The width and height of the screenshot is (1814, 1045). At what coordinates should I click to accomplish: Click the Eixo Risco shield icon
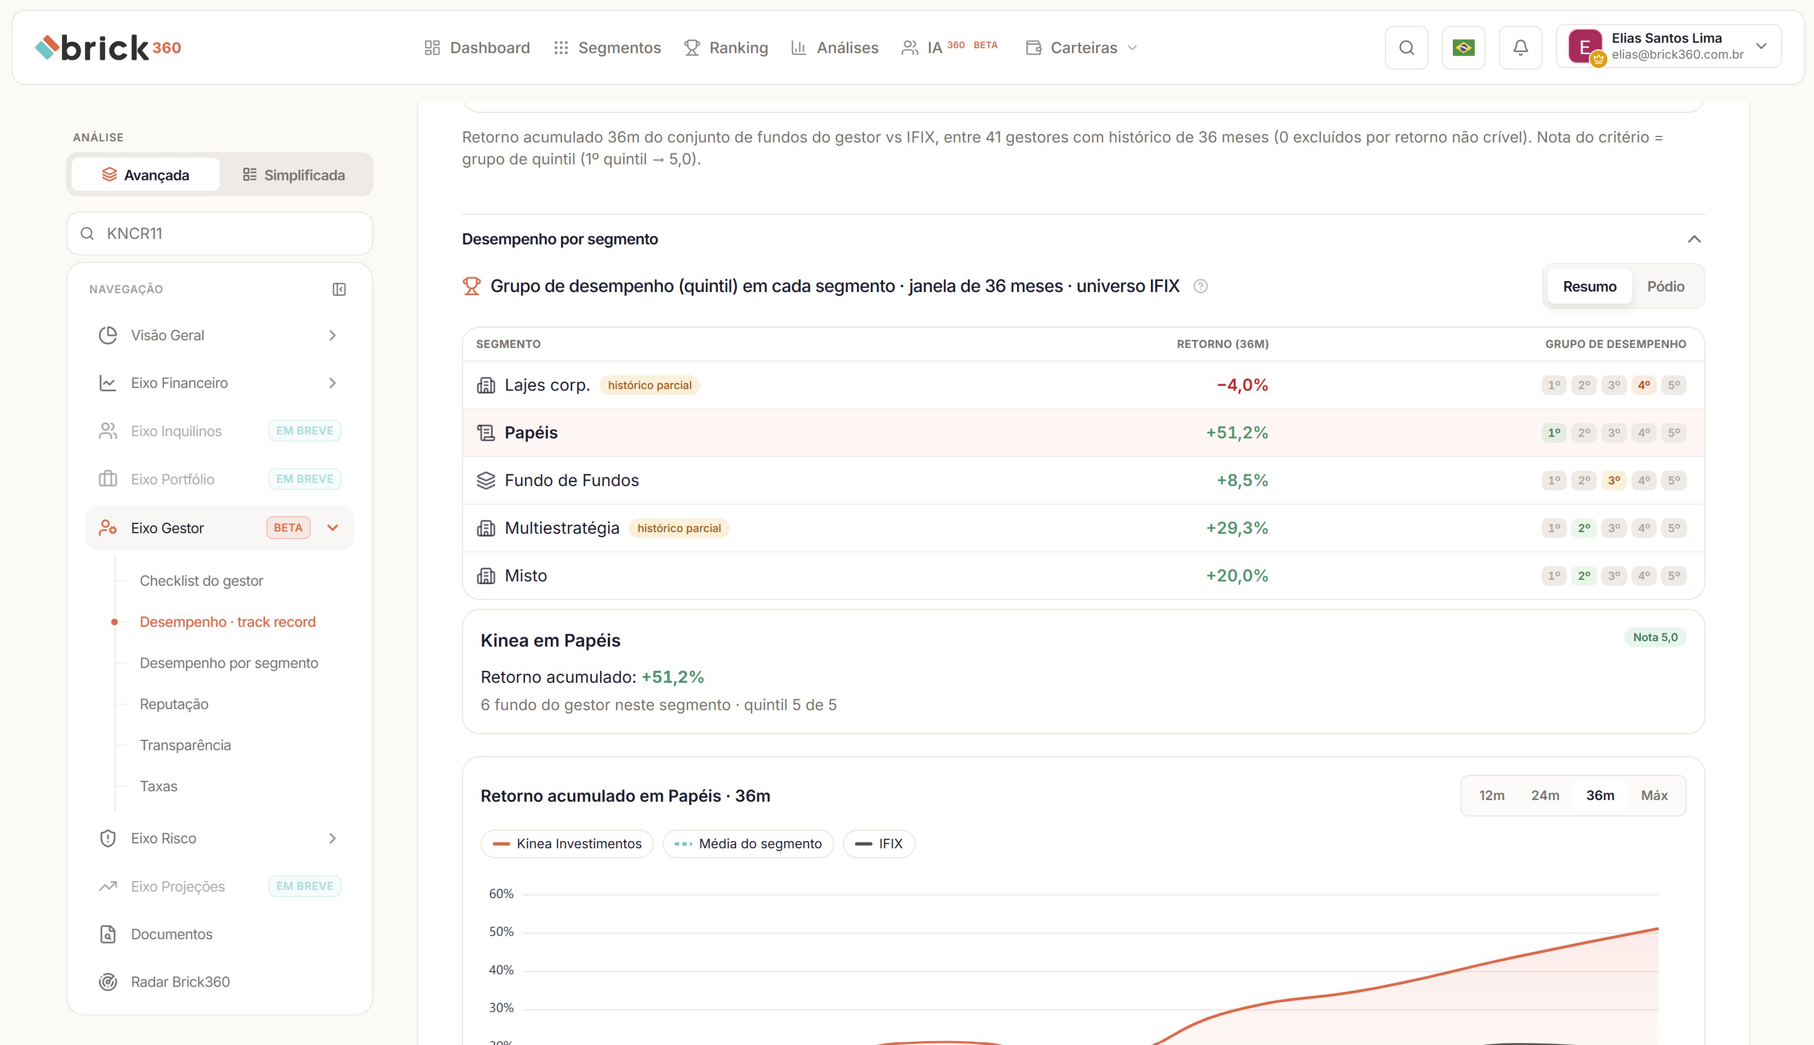click(x=107, y=838)
